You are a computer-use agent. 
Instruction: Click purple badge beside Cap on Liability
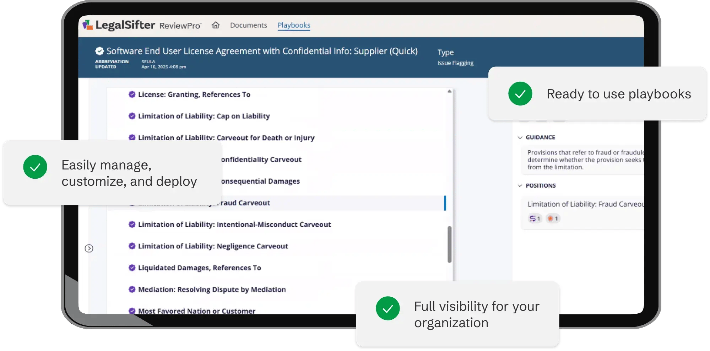pyautogui.click(x=132, y=116)
